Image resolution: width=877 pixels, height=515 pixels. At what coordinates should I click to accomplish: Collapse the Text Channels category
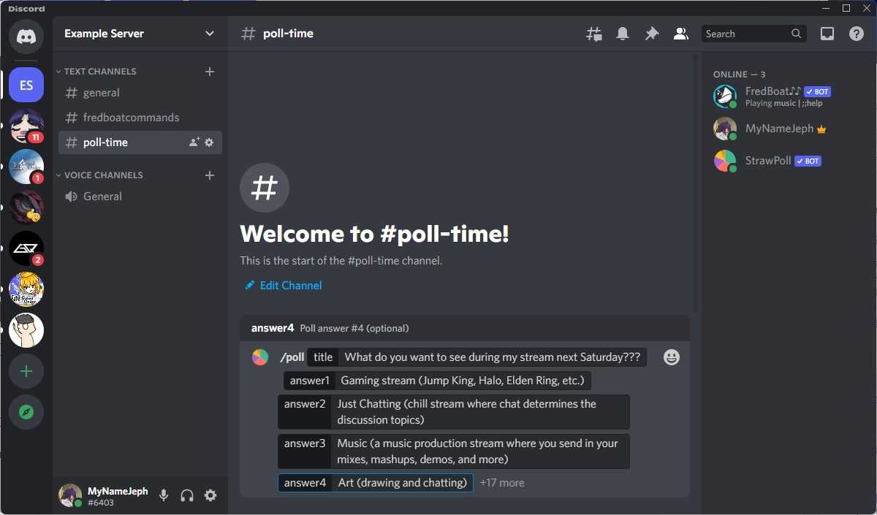pyautogui.click(x=99, y=72)
